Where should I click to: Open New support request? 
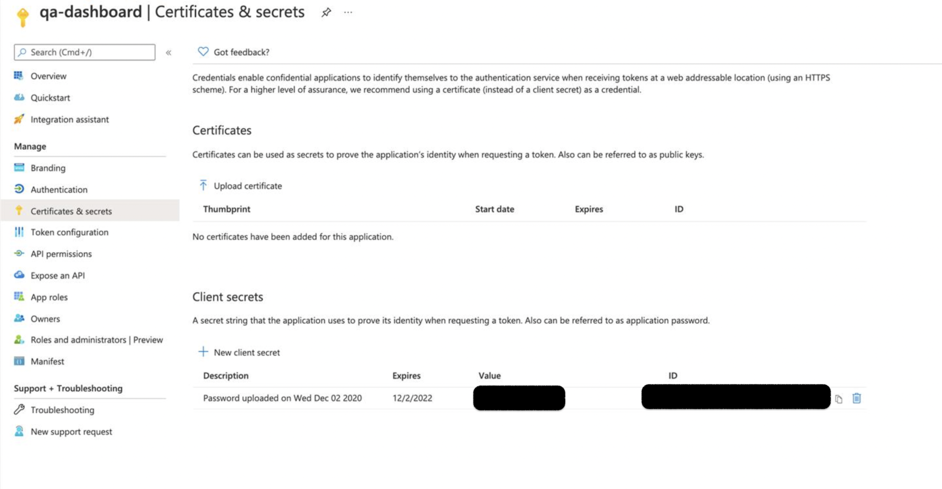click(71, 432)
